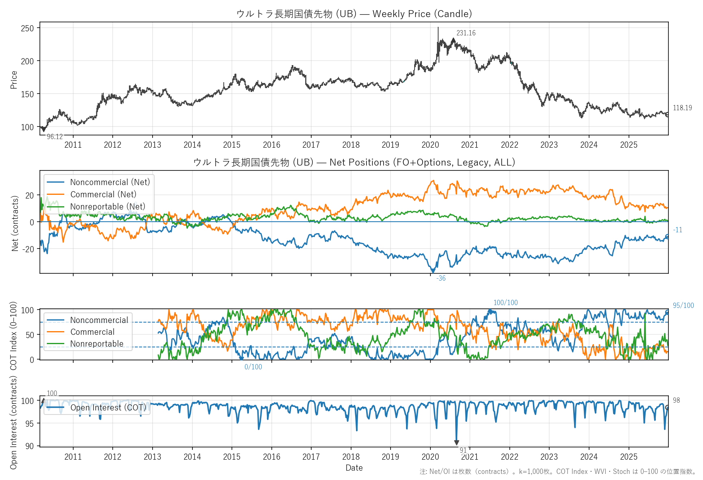Image resolution: width=703 pixels, height=480 pixels.
Task: Click the last COT Index marker near 95/100
Action: 667,312
